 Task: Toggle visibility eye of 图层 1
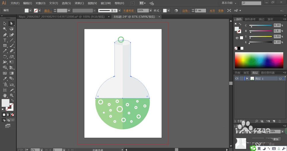click(237, 78)
